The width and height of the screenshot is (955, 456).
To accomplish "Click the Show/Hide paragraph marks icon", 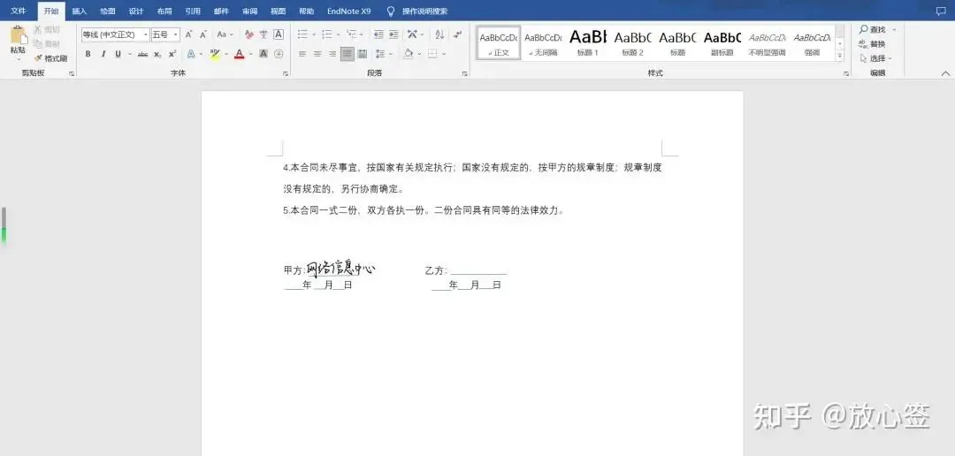I will (457, 34).
